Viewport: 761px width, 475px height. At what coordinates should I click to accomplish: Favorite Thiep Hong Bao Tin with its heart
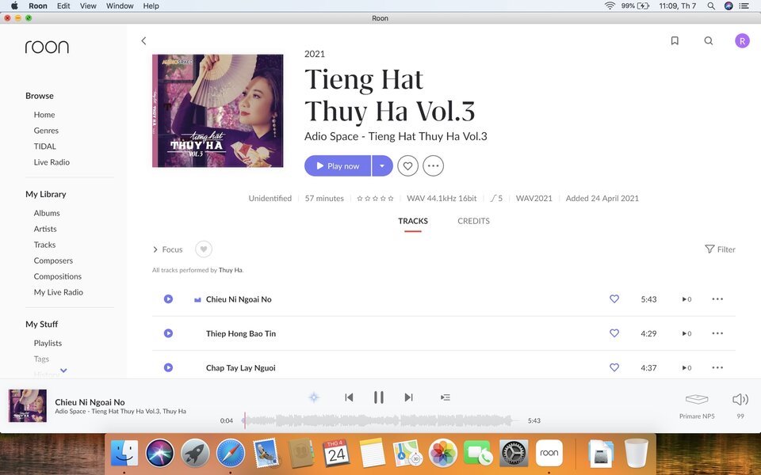pos(614,333)
